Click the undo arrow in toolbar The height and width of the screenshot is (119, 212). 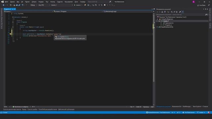pos(23,5)
